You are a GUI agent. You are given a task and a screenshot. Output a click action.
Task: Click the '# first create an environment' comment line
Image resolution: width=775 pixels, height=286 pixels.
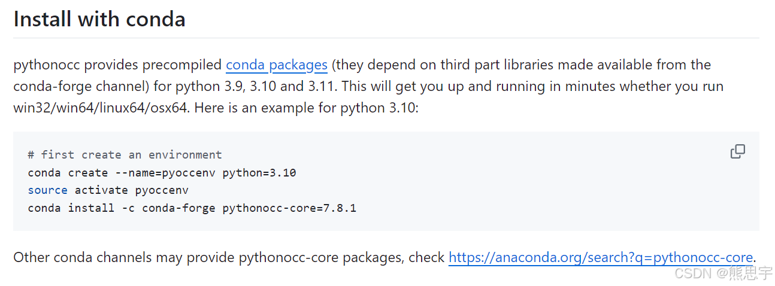[125, 155]
